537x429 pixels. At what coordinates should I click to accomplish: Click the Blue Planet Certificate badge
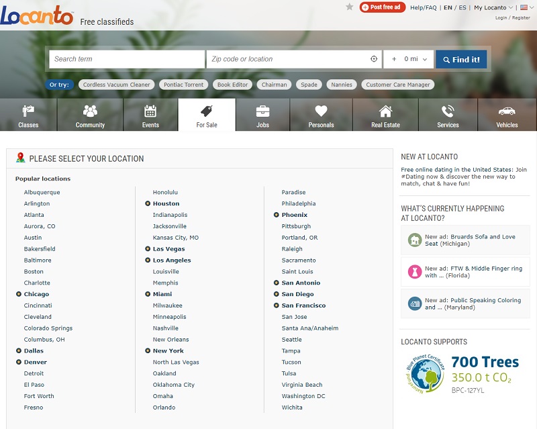point(425,374)
